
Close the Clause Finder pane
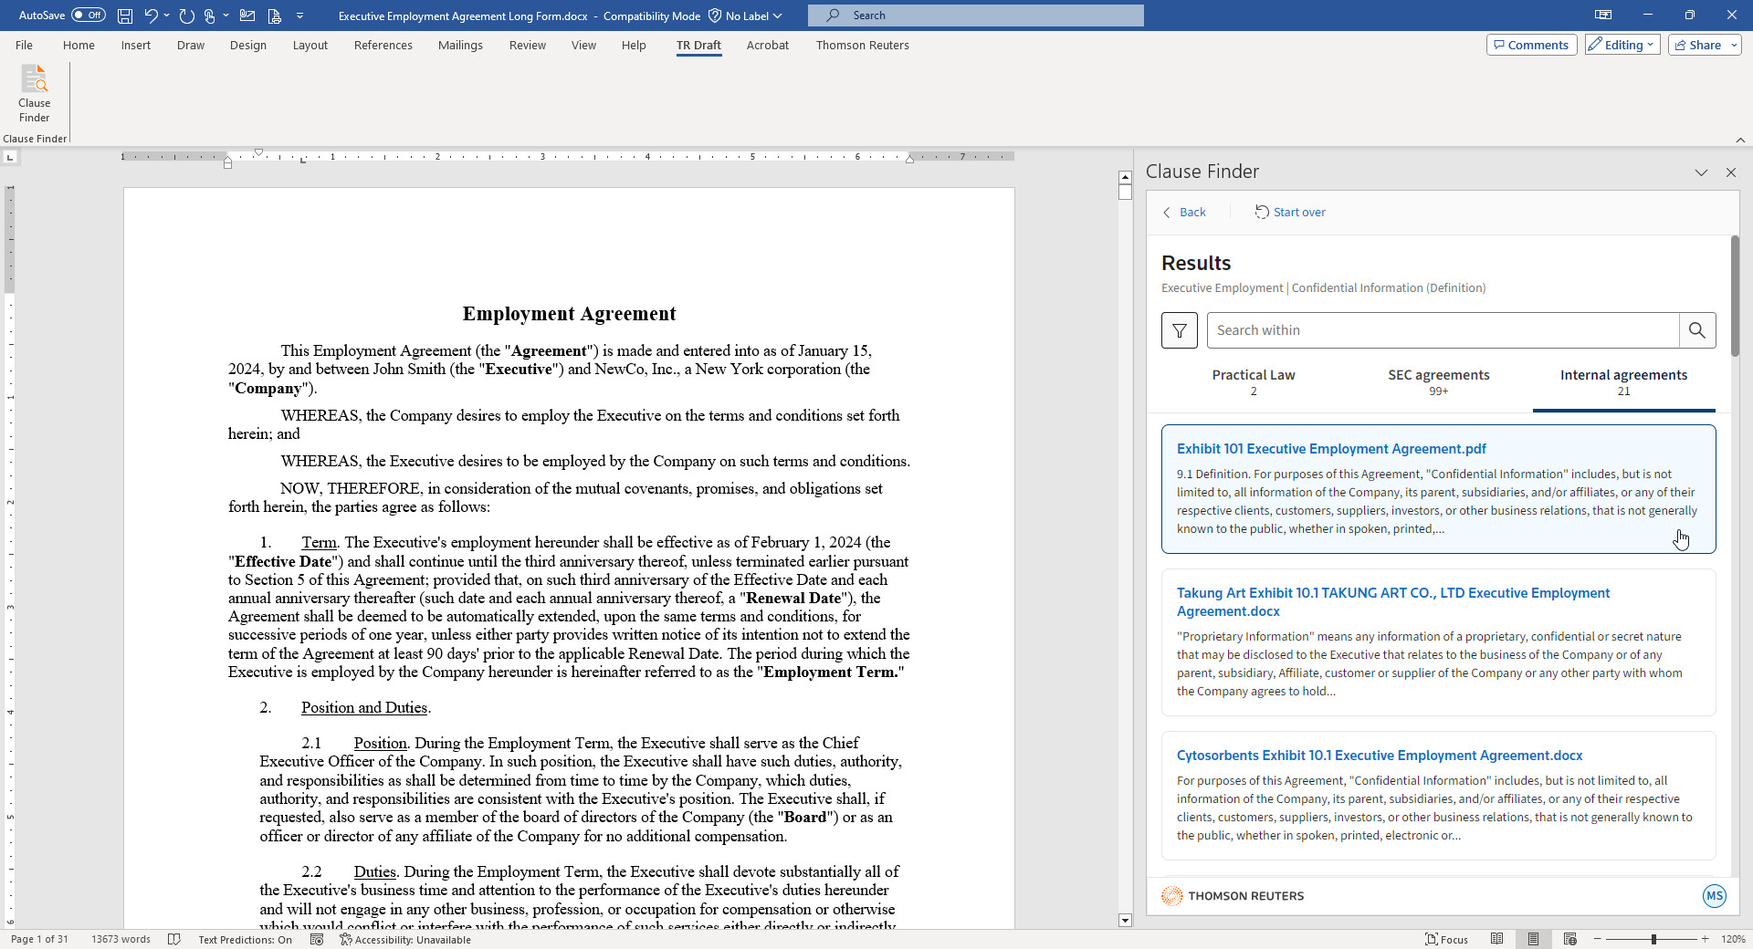click(x=1730, y=172)
